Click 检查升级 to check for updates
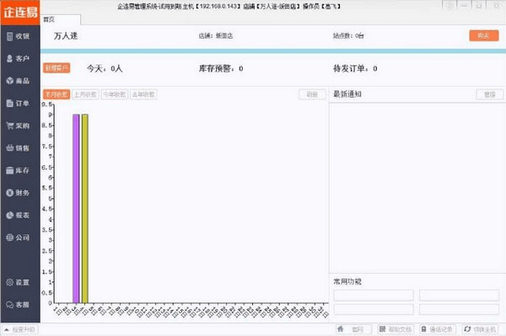This screenshot has width=506, height=336. tap(20, 329)
